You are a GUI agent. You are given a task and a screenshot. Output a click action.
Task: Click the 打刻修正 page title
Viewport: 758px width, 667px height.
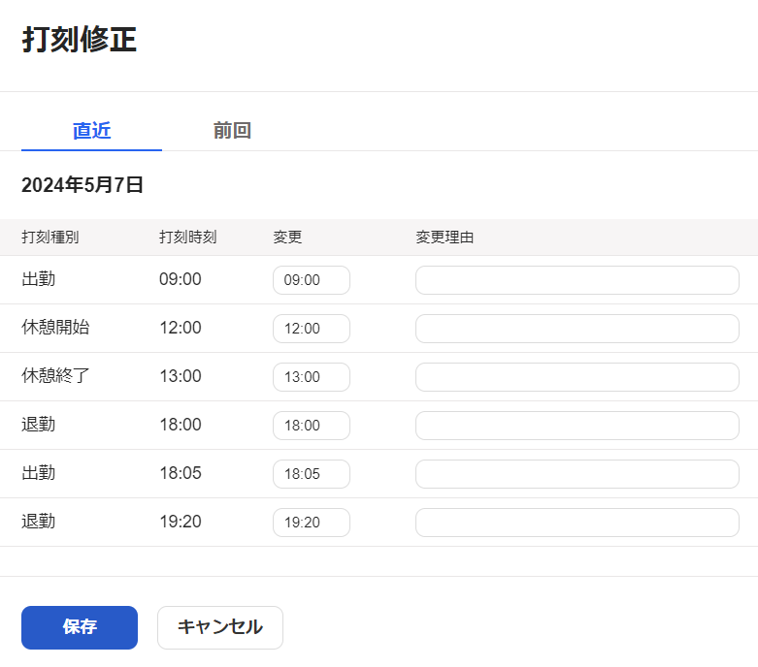[79, 41]
